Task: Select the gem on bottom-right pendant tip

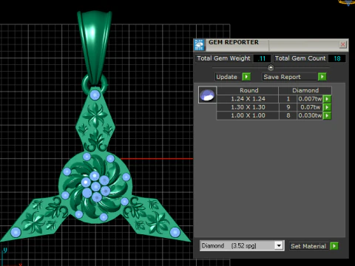Action: (175, 232)
